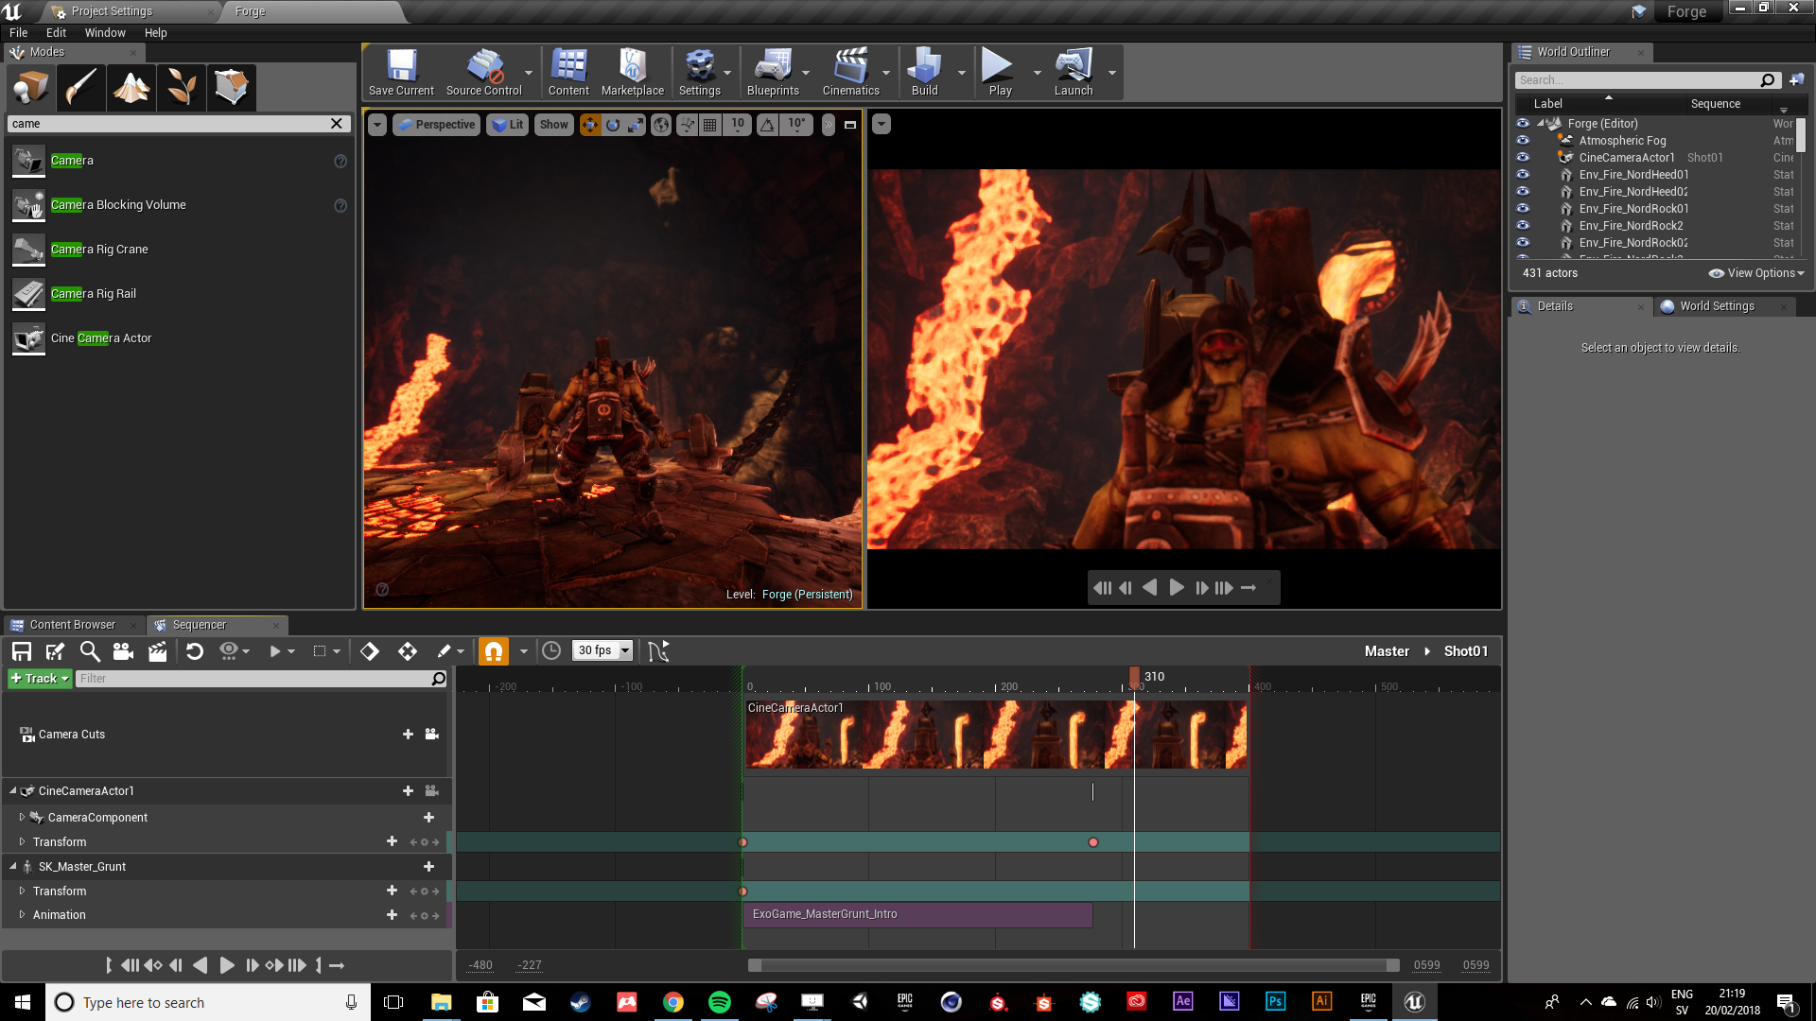Click the Show button in viewport
Screen dimensions: 1816x1021
point(553,125)
